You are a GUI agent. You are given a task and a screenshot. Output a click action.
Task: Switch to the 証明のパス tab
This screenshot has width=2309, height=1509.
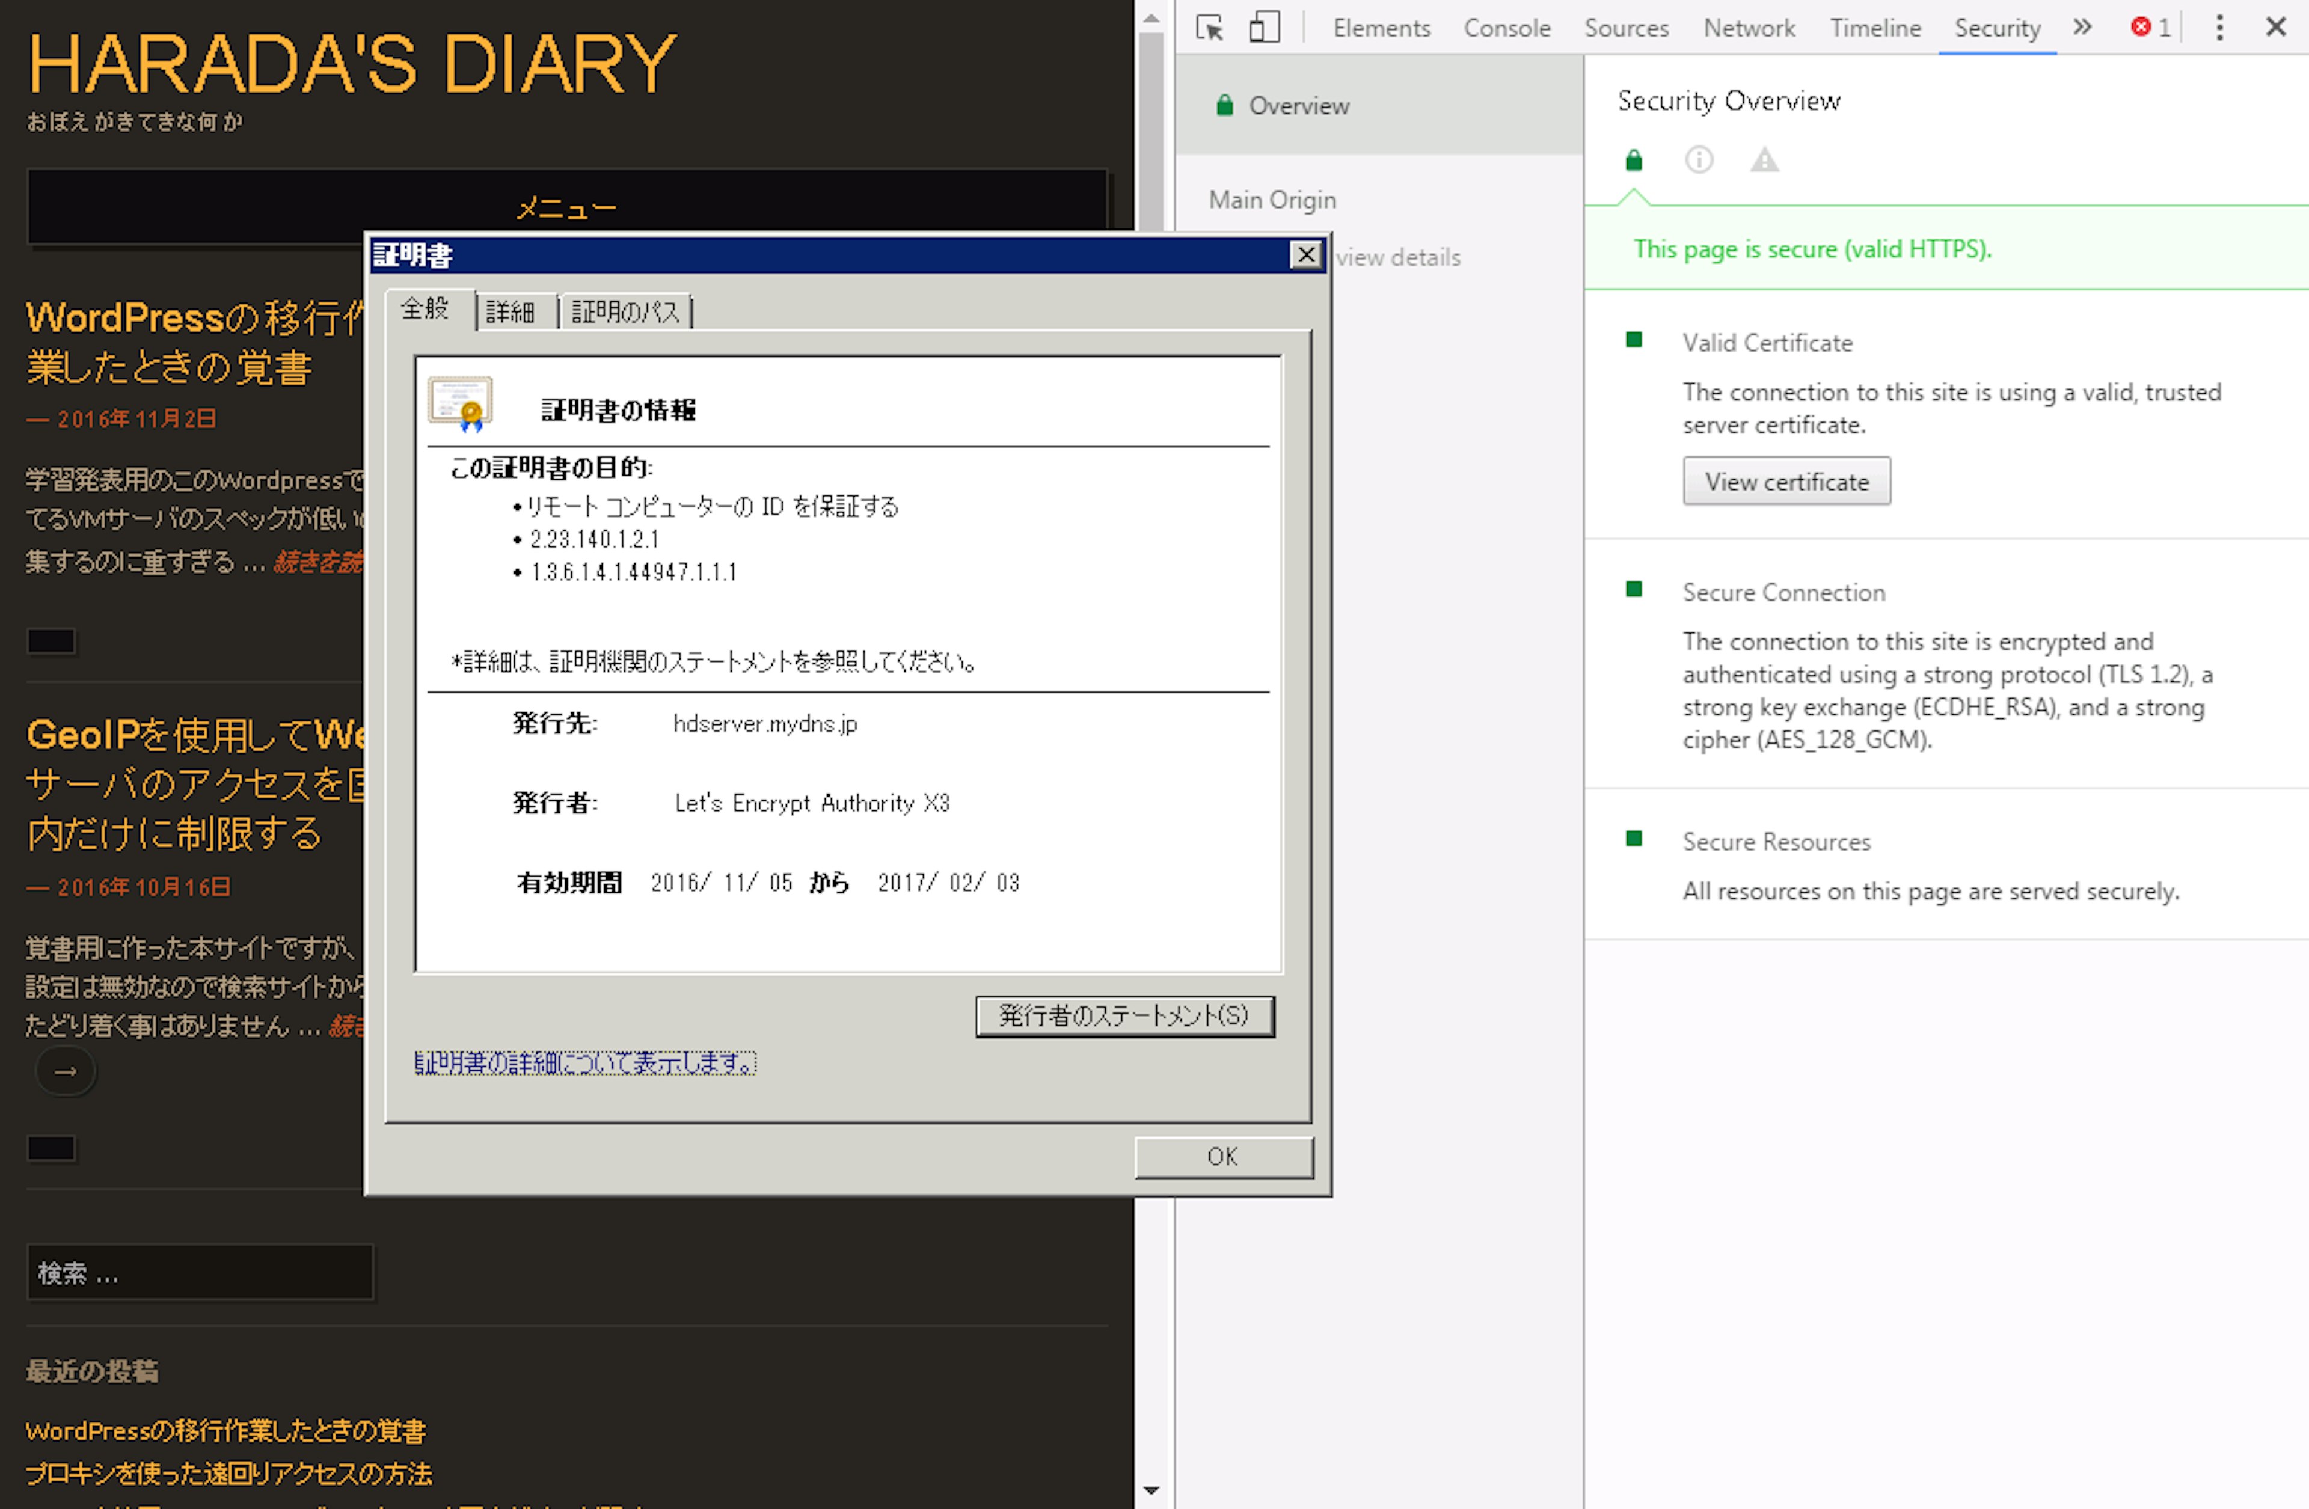point(626,312)
